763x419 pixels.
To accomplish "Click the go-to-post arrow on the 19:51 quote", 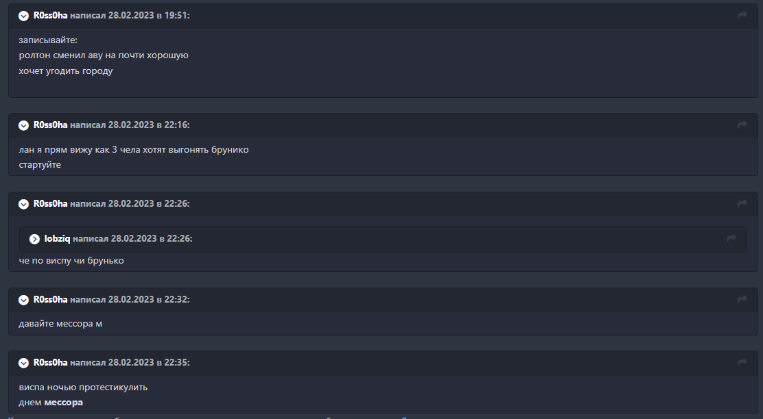I will coord(742,15).
